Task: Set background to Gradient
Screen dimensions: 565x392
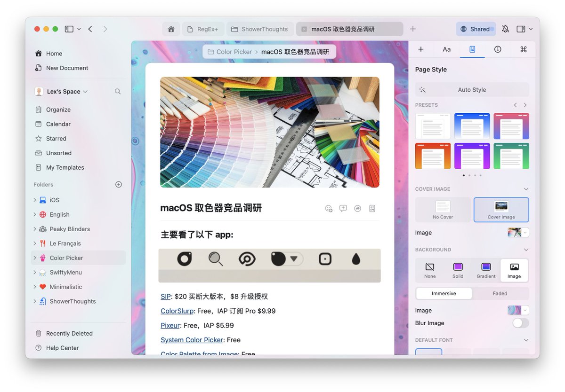Action: point(486,270)
